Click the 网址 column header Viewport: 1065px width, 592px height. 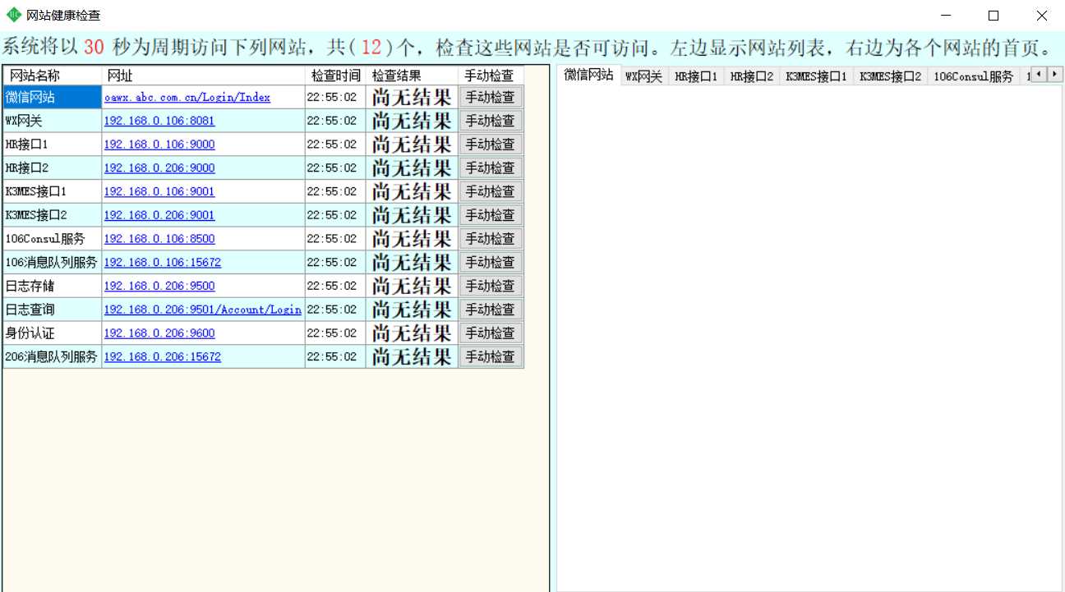203,76
